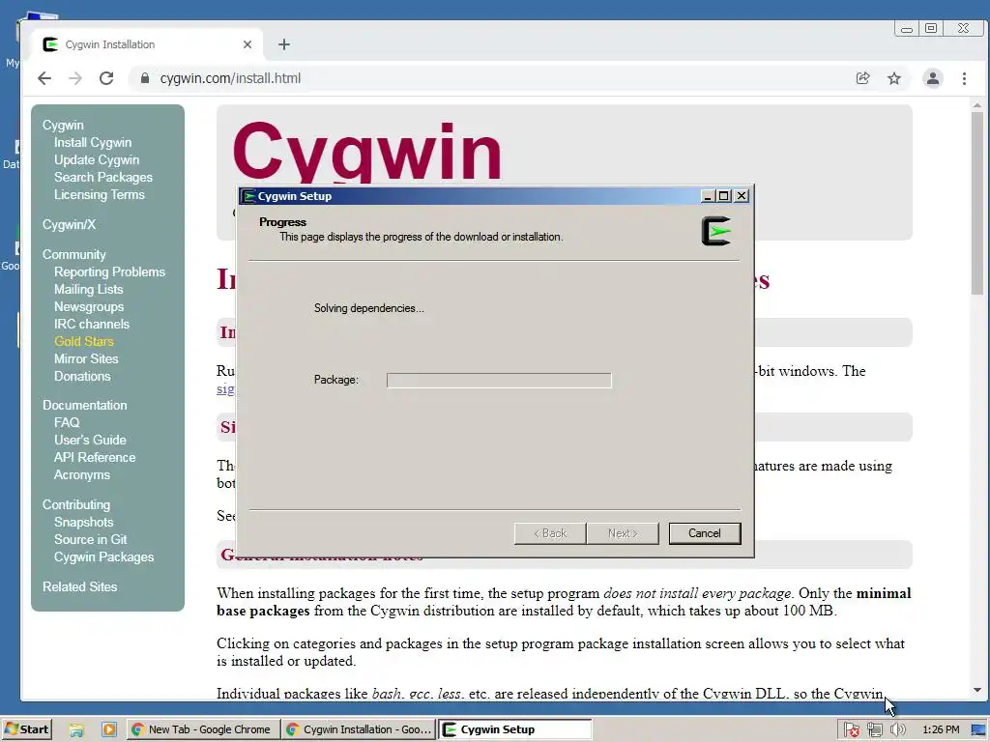
Task: Click the network tray icon
Action: tap(874, 730)
